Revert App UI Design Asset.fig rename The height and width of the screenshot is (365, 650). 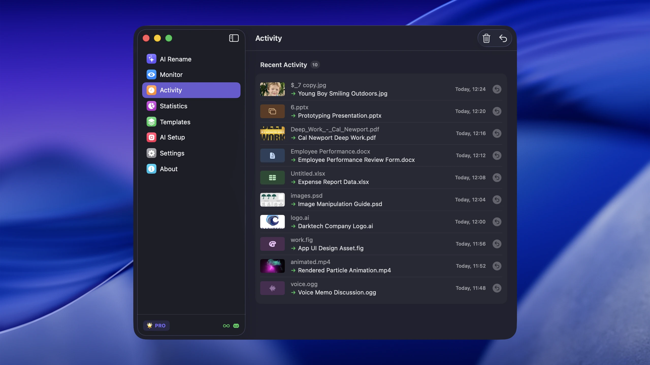click(x=497, y=244)
